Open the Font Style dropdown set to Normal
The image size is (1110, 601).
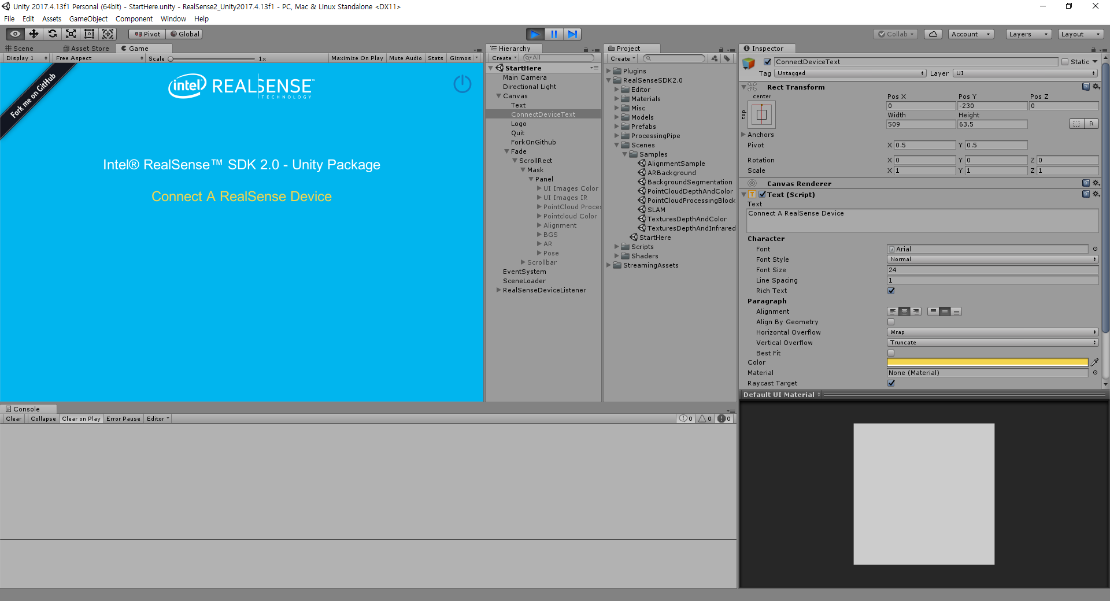[991, 259]
